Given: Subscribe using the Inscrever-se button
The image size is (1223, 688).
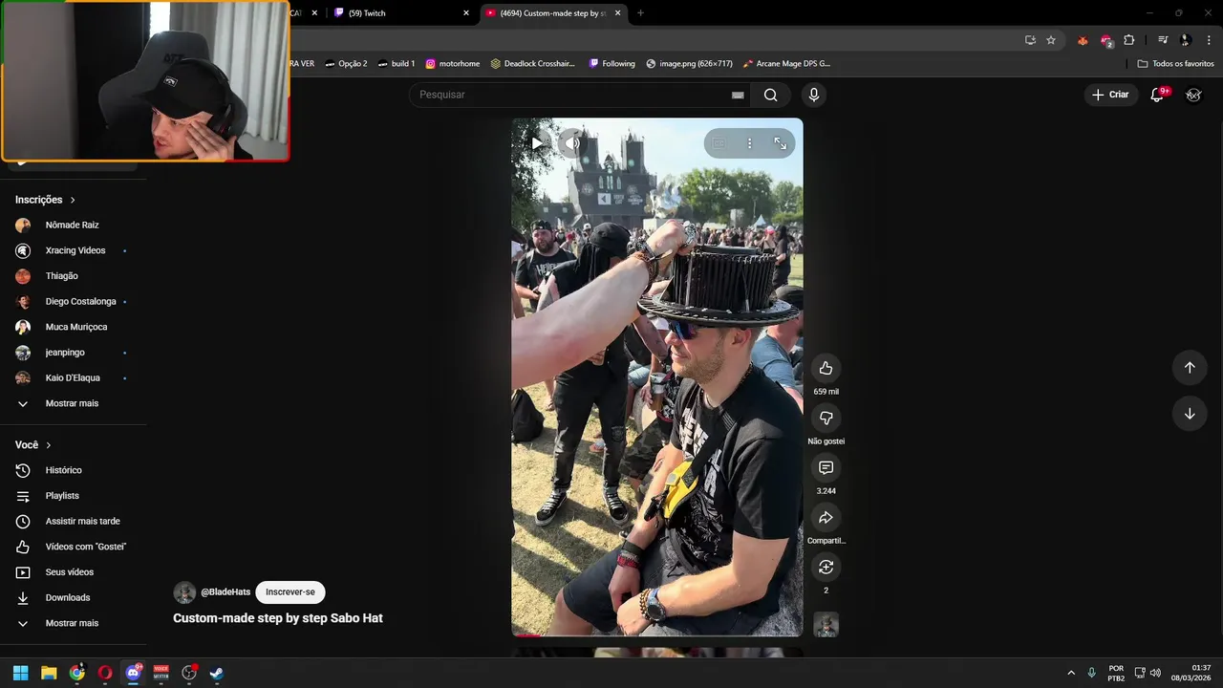Looking at the screenshot, I should [x=290, y=592].
